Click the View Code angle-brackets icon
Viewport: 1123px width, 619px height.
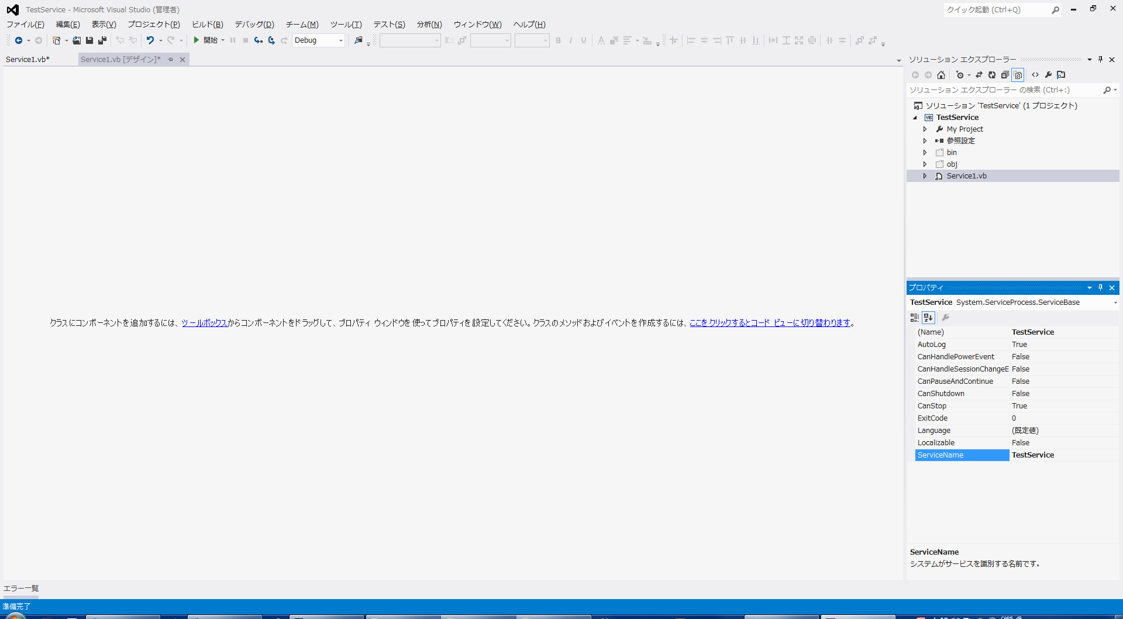(x=1035, y=75)
